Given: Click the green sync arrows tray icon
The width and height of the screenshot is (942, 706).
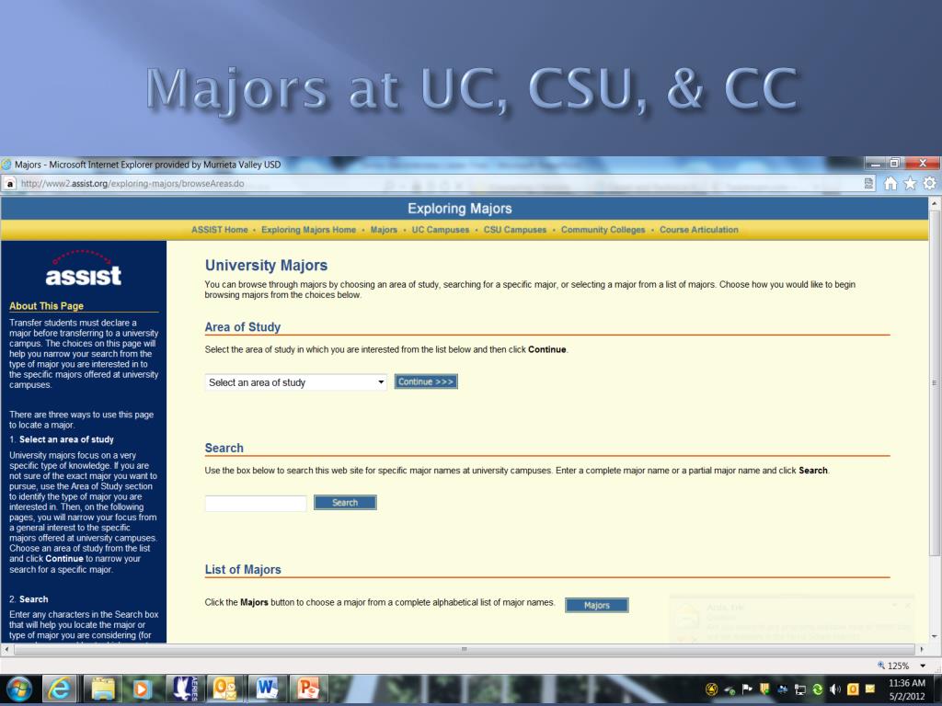Looking at the screenshot, I should point(818,689).
